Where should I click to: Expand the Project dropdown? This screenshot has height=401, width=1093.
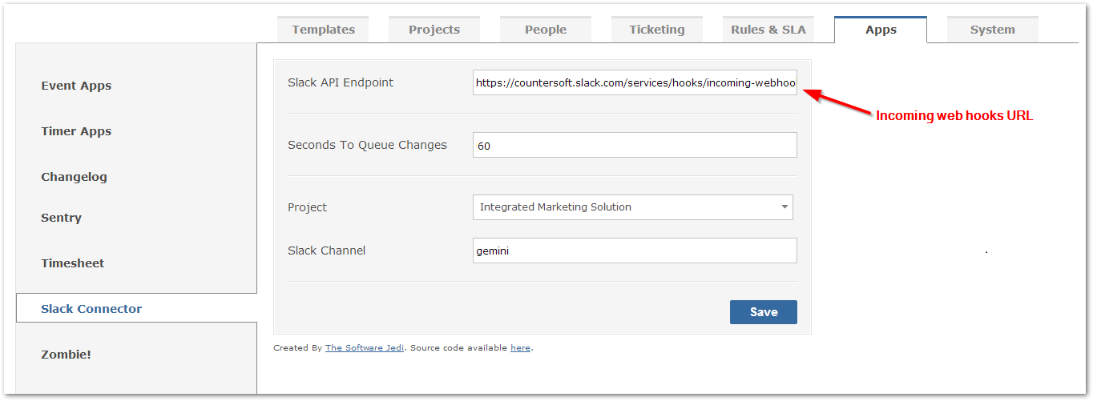(632, 207)
